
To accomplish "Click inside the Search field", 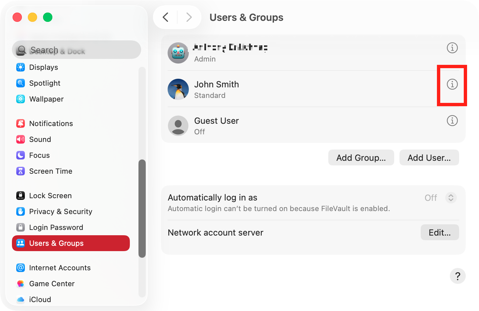I will click(76, 50).
